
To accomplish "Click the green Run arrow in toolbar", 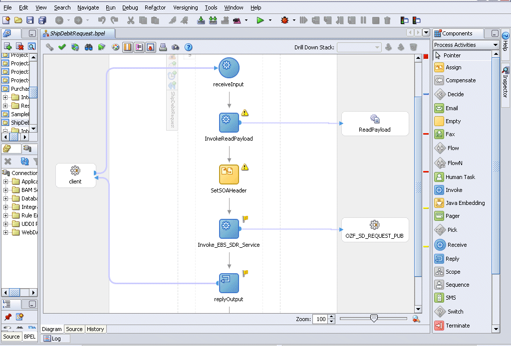I will pos(259,20).
